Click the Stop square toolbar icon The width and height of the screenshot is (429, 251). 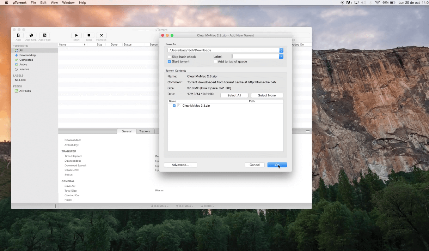[89, 35]
